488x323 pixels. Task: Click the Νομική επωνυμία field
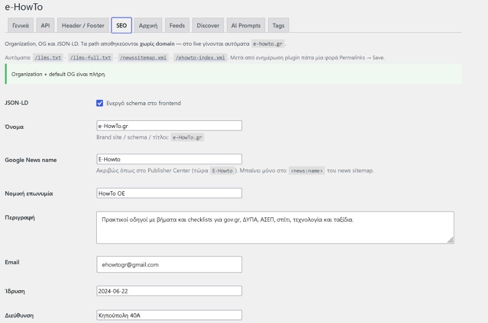(x=169, y=193)
